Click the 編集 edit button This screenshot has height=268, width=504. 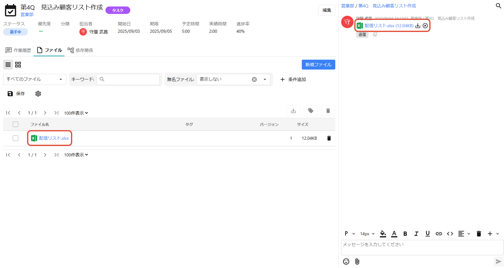tap(327, 10)
